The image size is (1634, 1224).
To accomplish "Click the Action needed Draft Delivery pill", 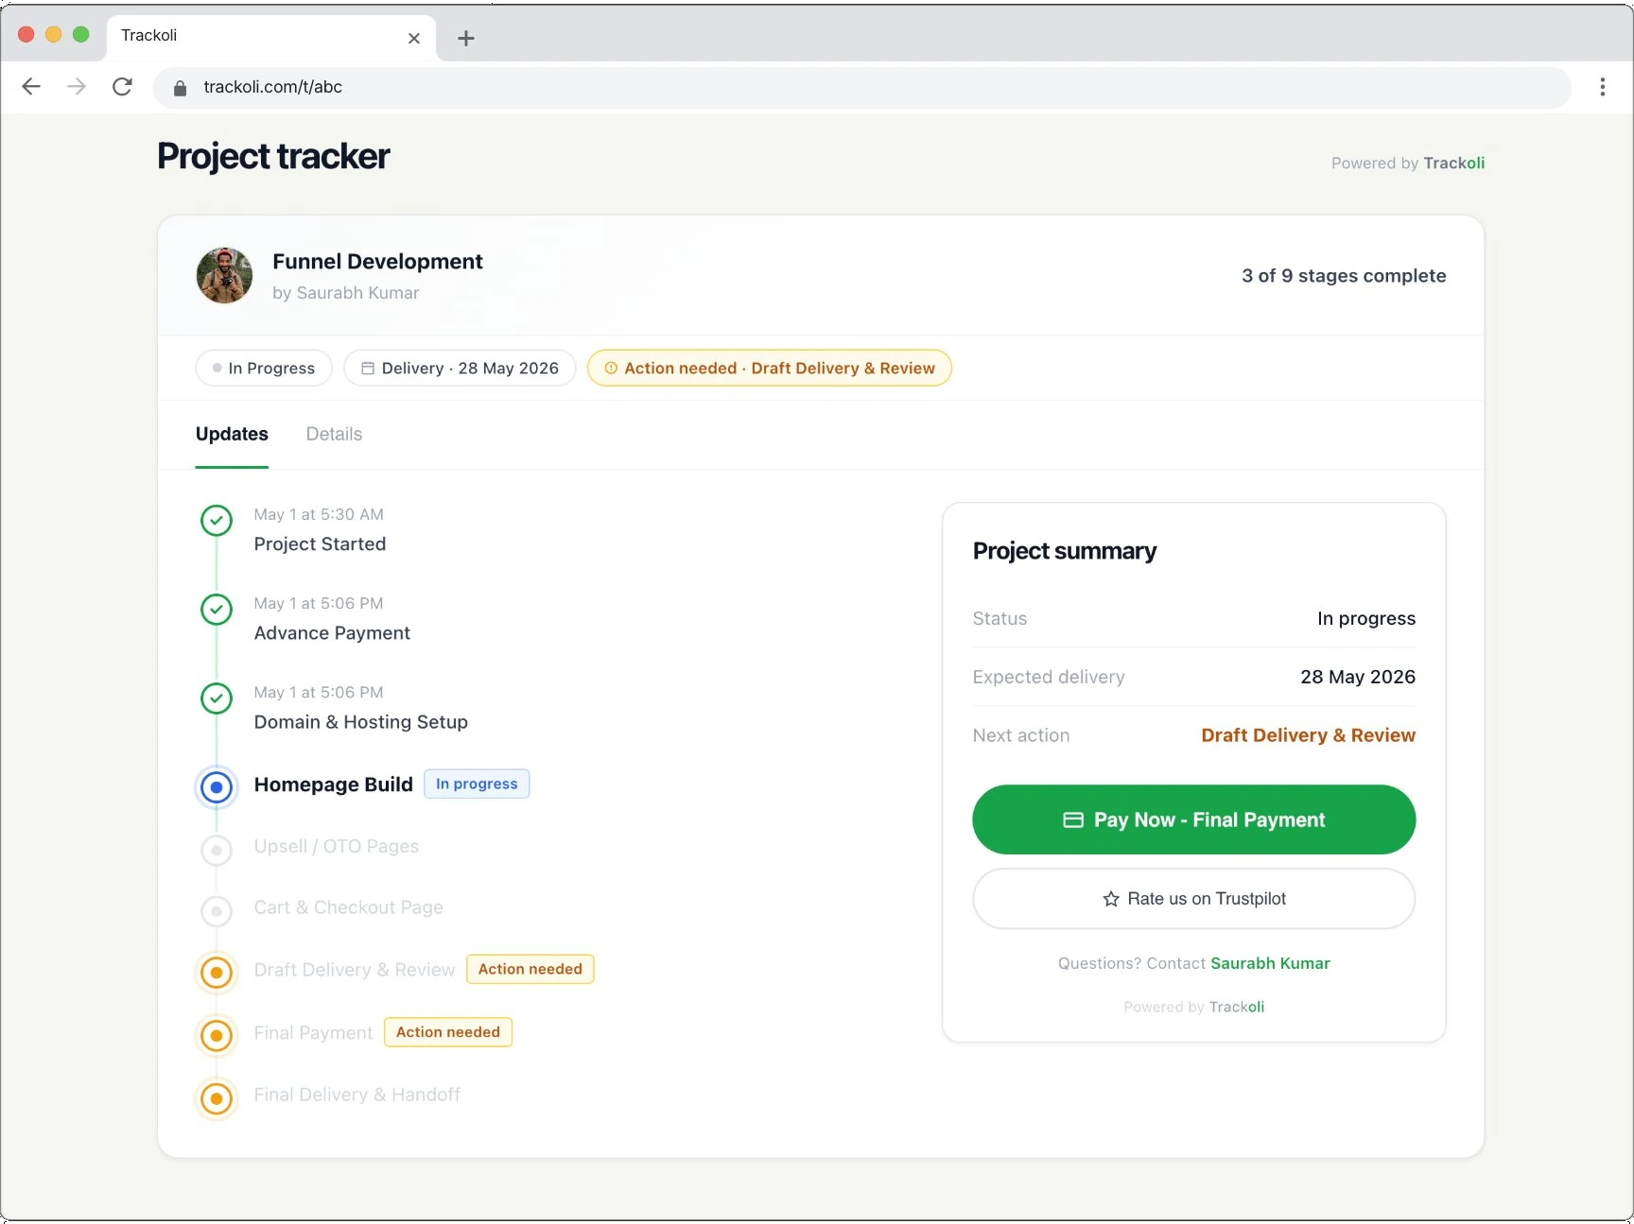I will (x=770, y=368).
